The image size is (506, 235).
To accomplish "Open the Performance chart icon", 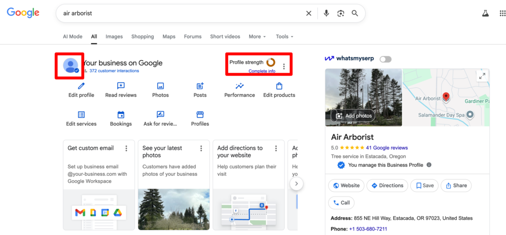I will [x=240, y=86].
